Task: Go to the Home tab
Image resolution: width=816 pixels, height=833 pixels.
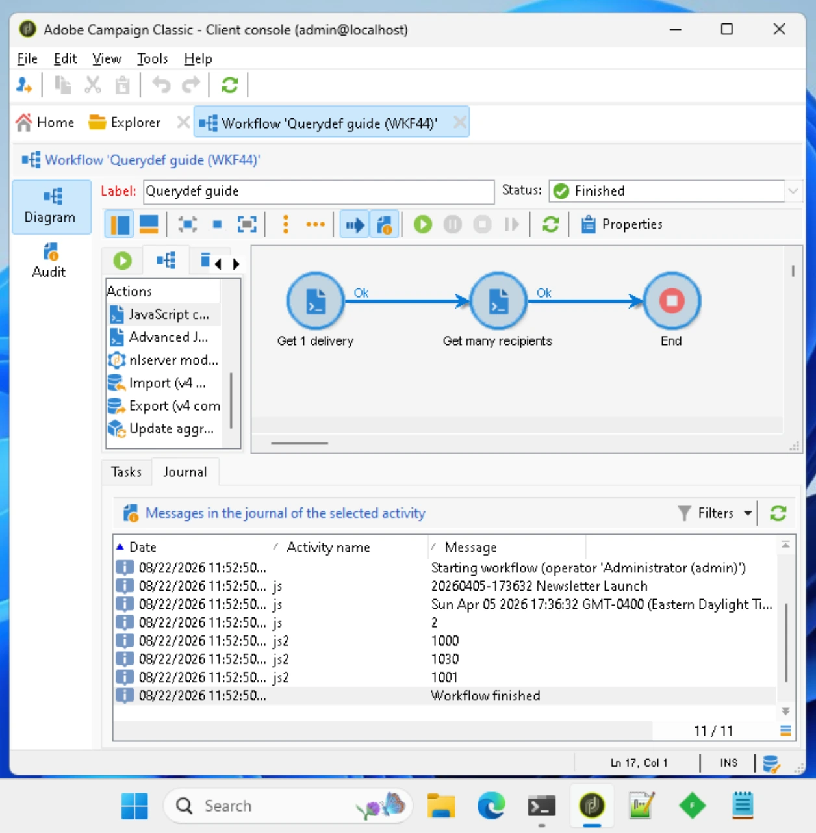Action: coord(45,122)
